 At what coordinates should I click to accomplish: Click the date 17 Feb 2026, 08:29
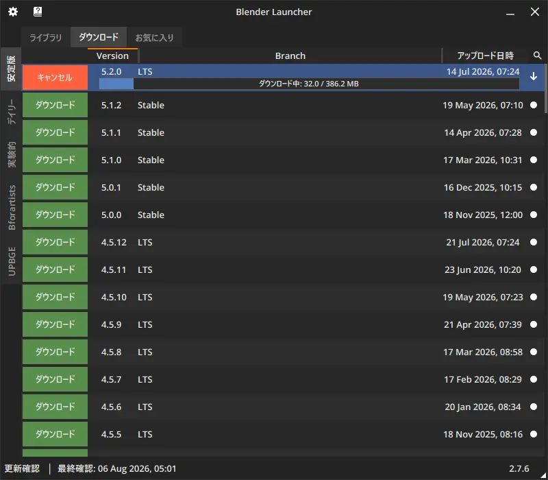[483, 379]
